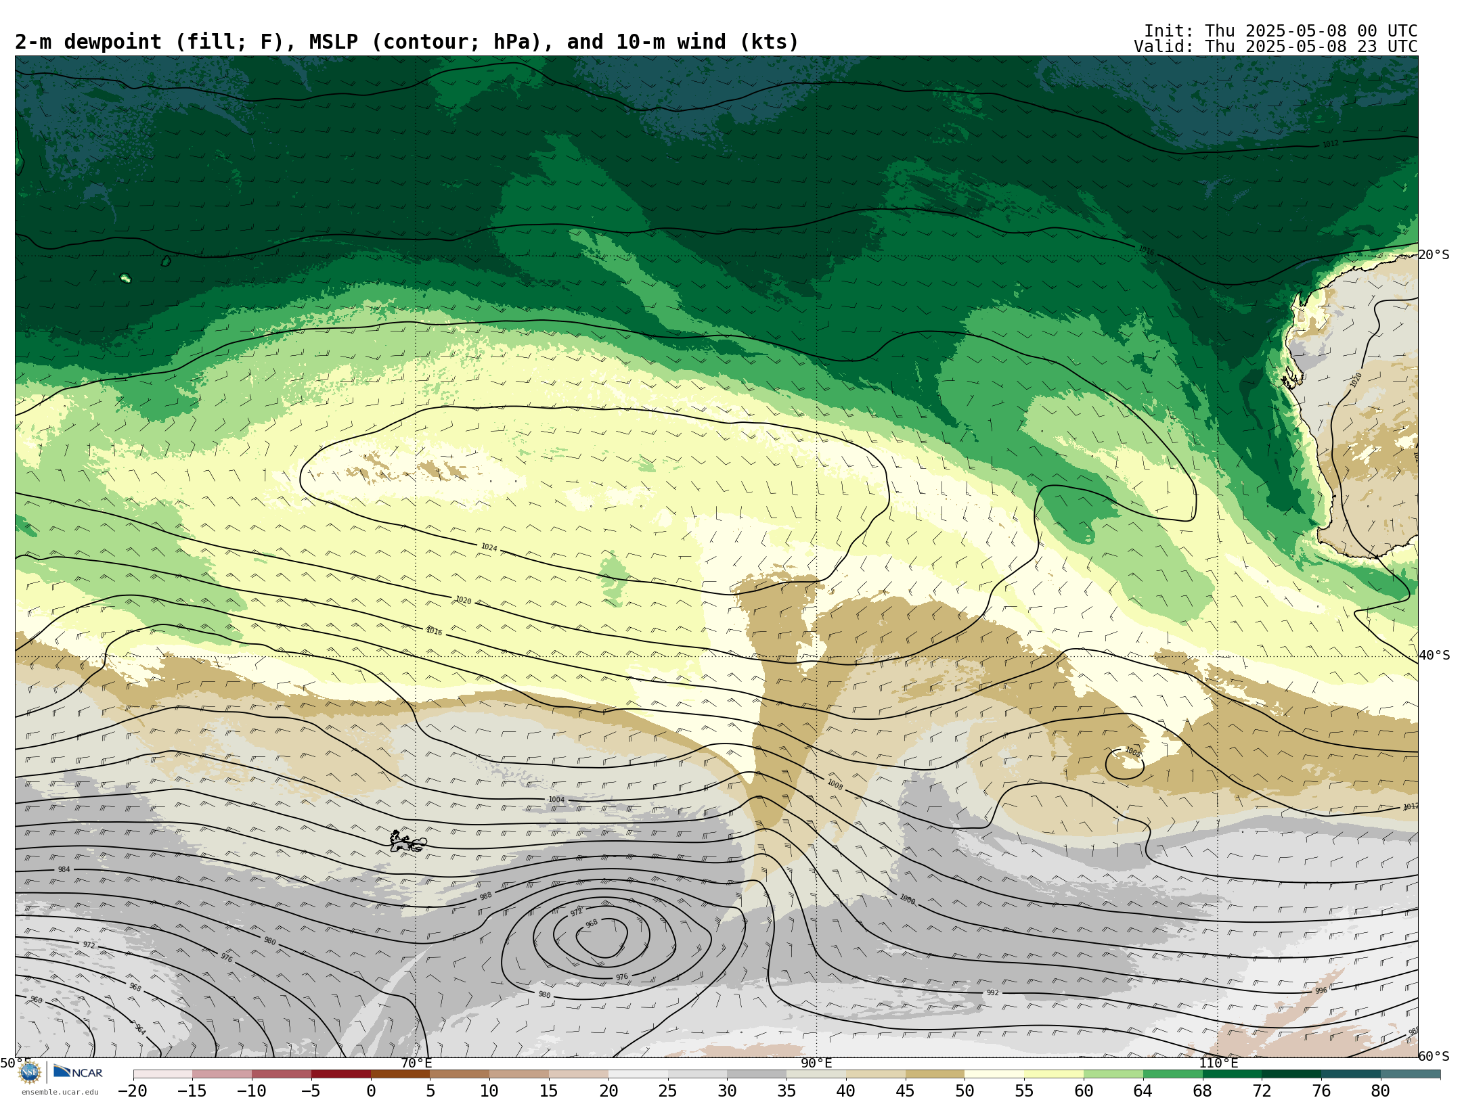Click the small closed 1008 contour loop
Viewport: 1462px width, 1100px height.
click(1125, 764)
